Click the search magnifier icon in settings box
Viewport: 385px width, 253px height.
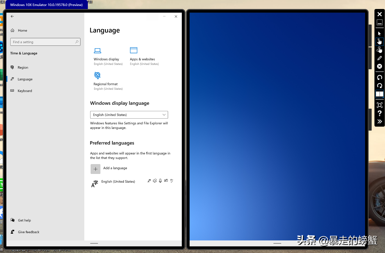pos(77,42)
